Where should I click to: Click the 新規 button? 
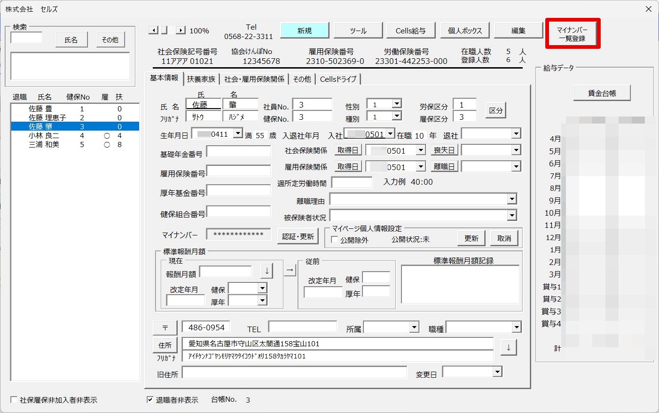coord(305,31)
